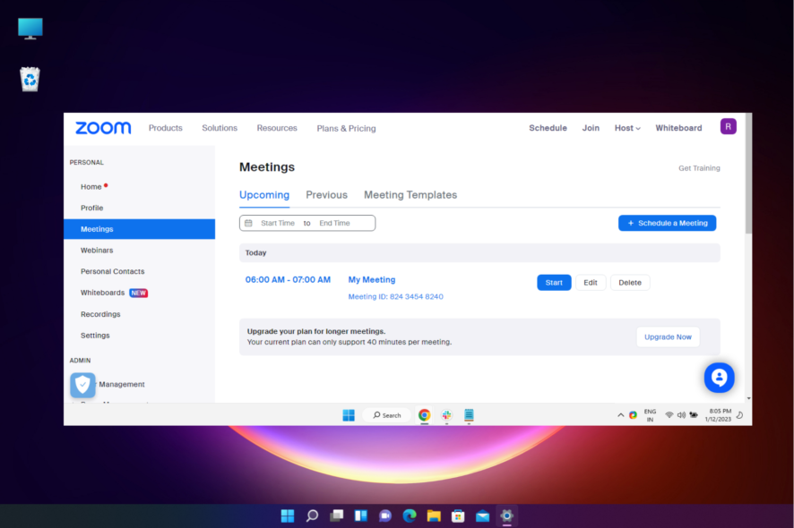Edit My Meeting
Viewport: 794px width, 528px height.
(591, 283)
